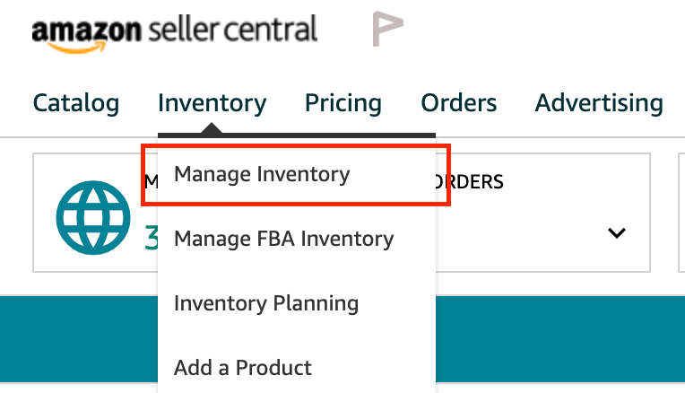The width and height of the screenshot is (685, 393).
Task: Select Manage Inventory from the dropdown
Action: point(262,174)
